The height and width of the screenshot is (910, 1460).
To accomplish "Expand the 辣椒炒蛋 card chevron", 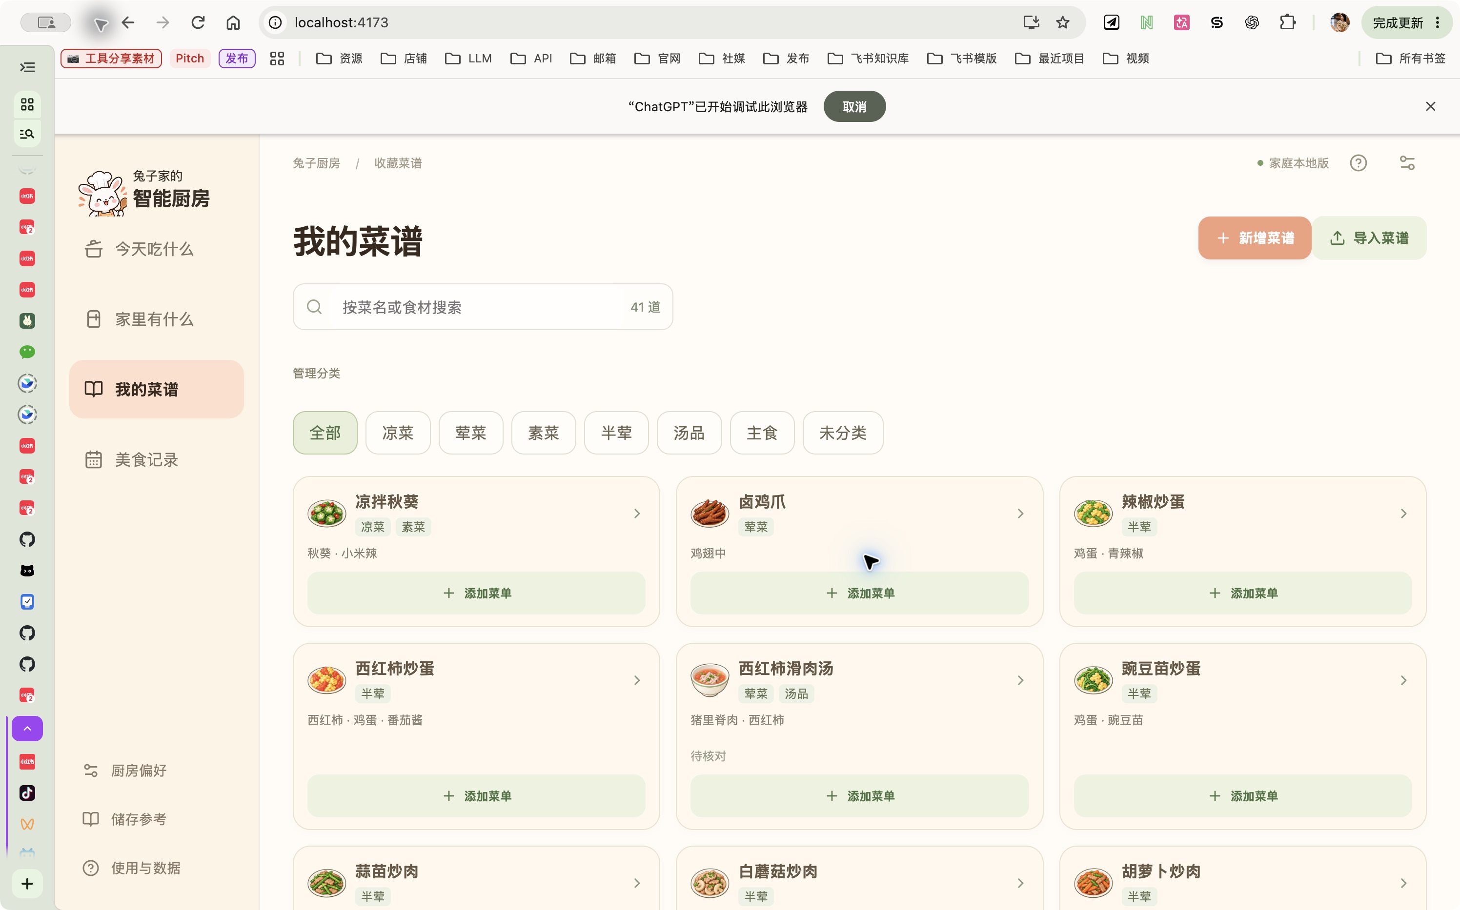I will pyautogui.click(x=1403, y=514).
